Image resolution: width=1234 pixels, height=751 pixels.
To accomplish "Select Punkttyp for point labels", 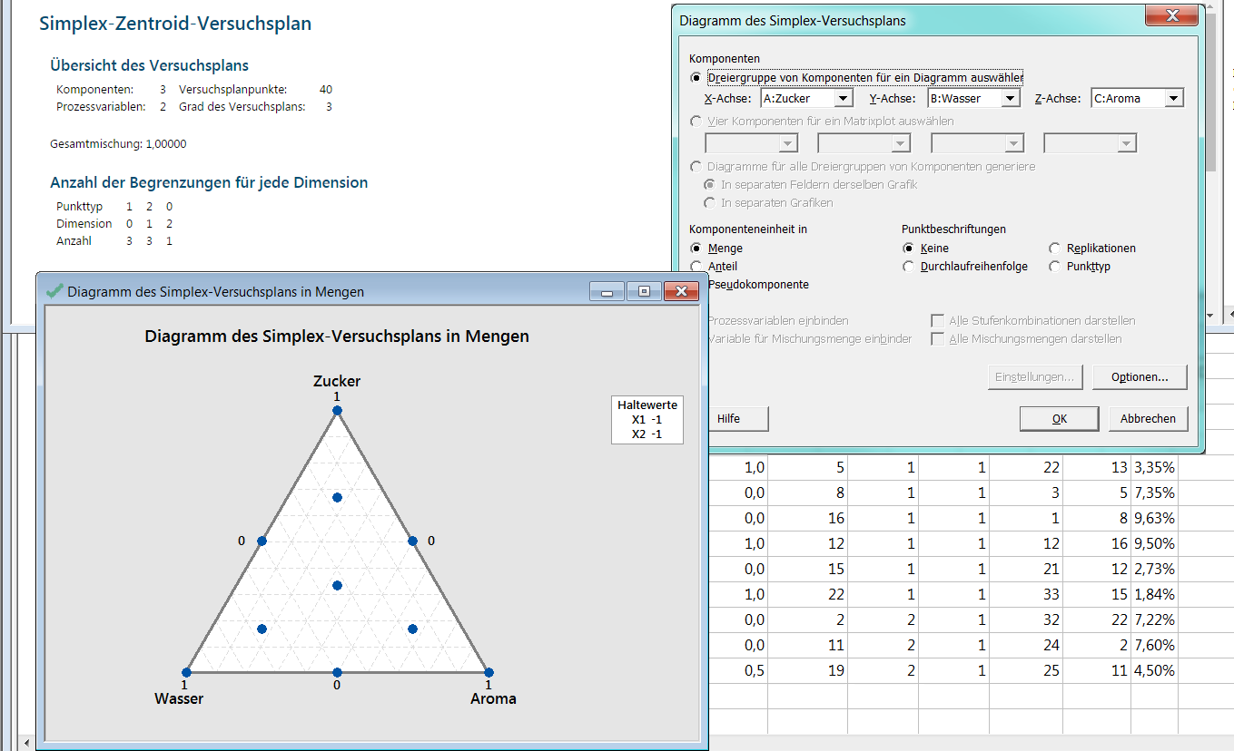I will [1055, 267].
